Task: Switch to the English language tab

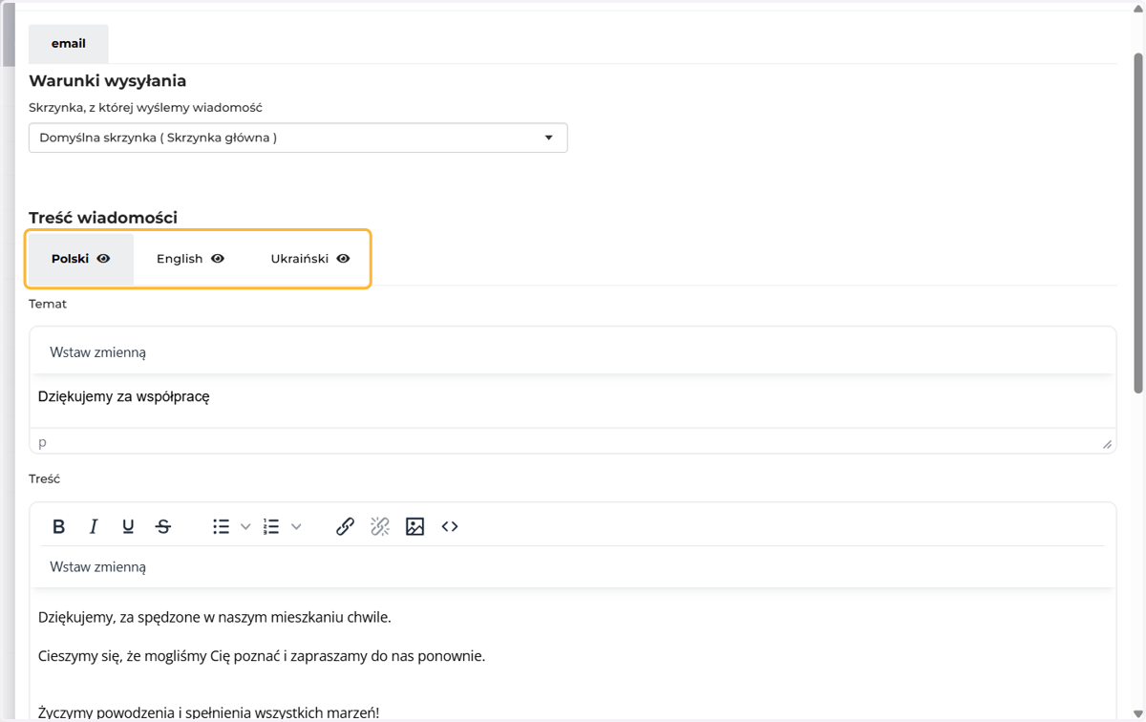Action: (x=191, y=259)
